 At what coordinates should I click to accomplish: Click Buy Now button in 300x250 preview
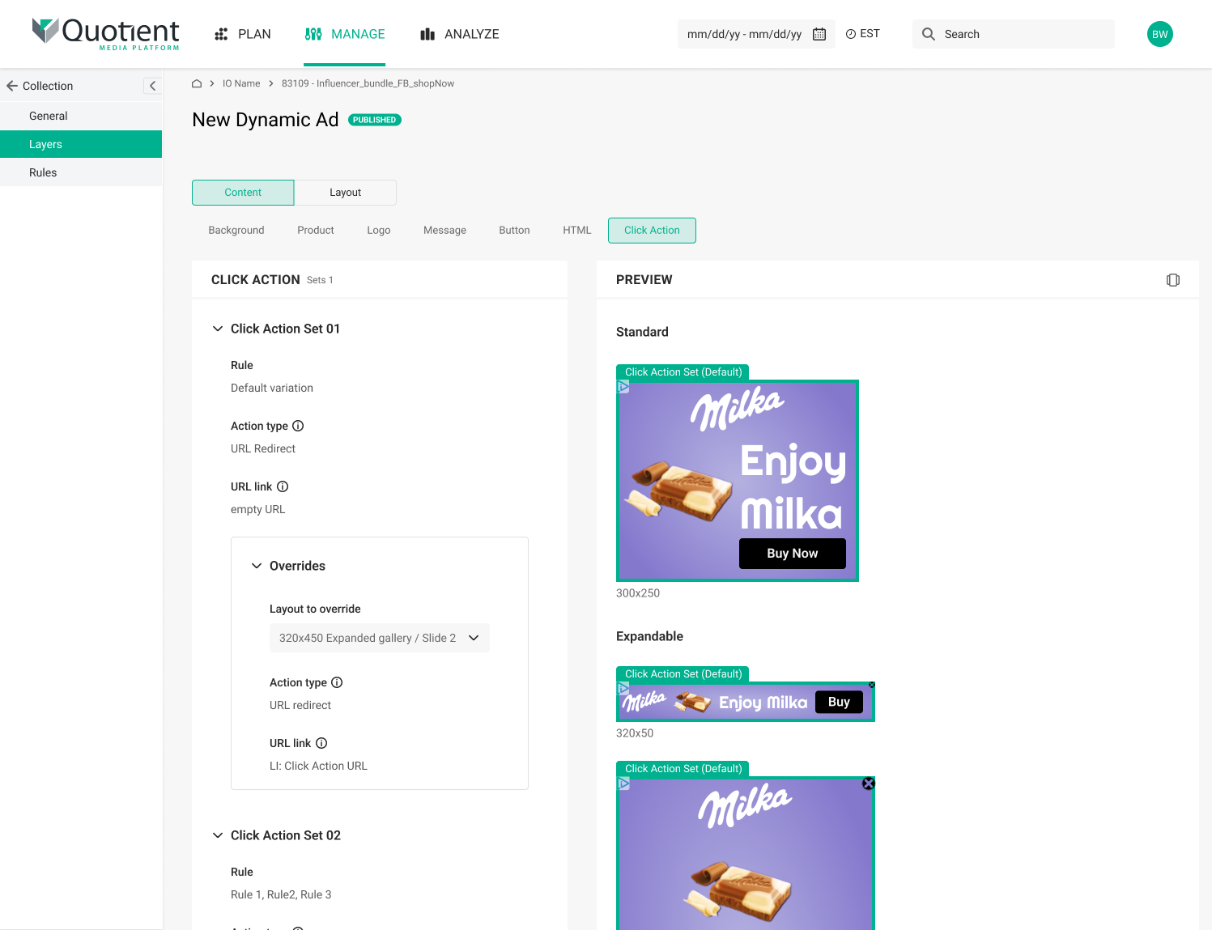[793, 554]
